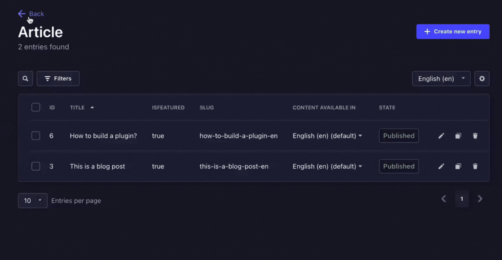The image size is (502, 260).
Task: Go to the previous page arrow
Action: click(x=444, y=199)
